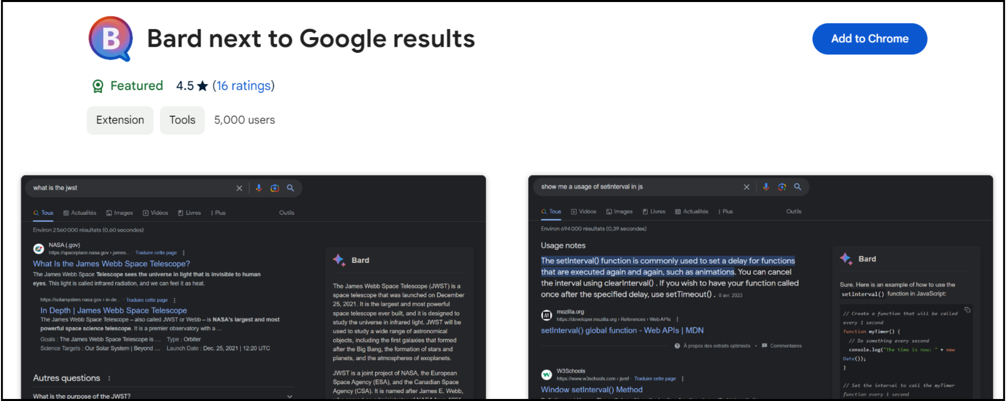
Task: Copy code using Bard panel copy icon
Action: (967, 310)
